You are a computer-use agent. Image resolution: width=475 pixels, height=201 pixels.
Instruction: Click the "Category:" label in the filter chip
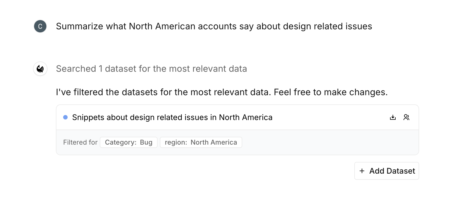pyautogui.click(x=120, y=142)
